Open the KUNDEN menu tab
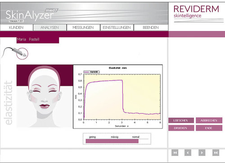 pos(16,27)
